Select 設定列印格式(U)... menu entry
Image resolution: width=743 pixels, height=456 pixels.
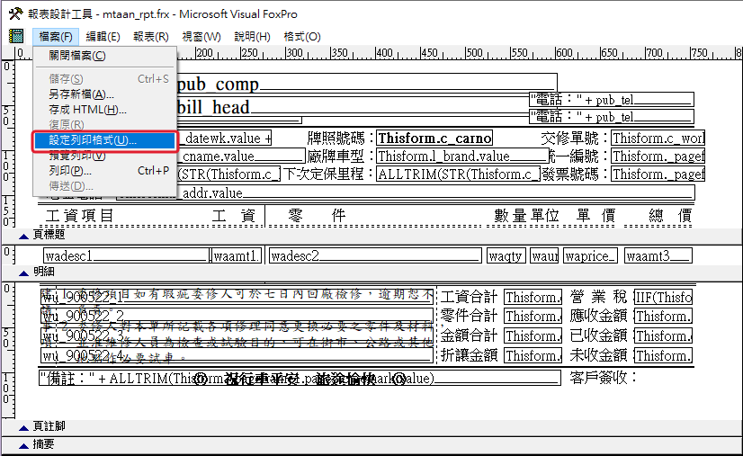coord(104,140)
